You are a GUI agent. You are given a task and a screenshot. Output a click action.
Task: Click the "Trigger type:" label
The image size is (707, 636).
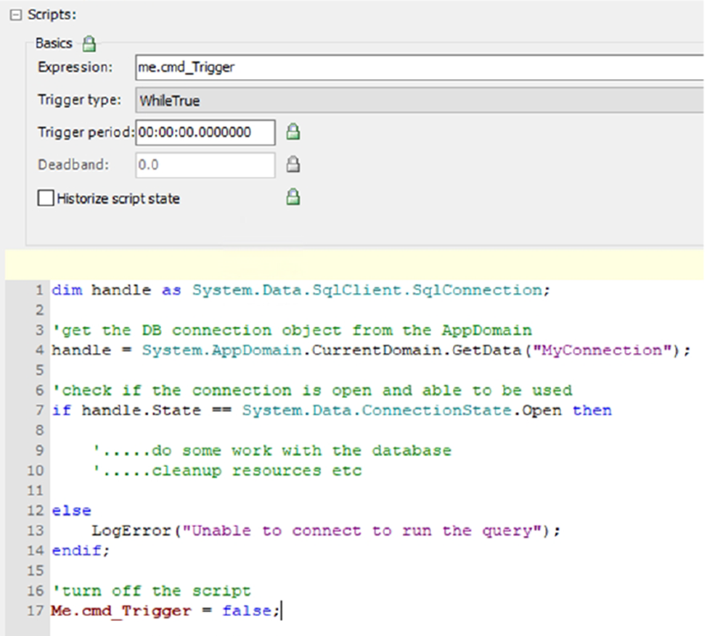(80, 99)
